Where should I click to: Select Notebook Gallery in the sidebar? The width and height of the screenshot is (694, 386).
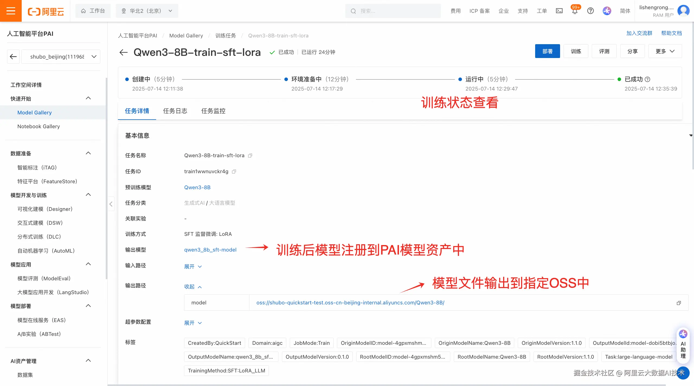[x=38, y=126]
